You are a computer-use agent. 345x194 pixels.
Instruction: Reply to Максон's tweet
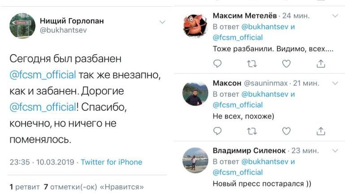coord(217,131)
